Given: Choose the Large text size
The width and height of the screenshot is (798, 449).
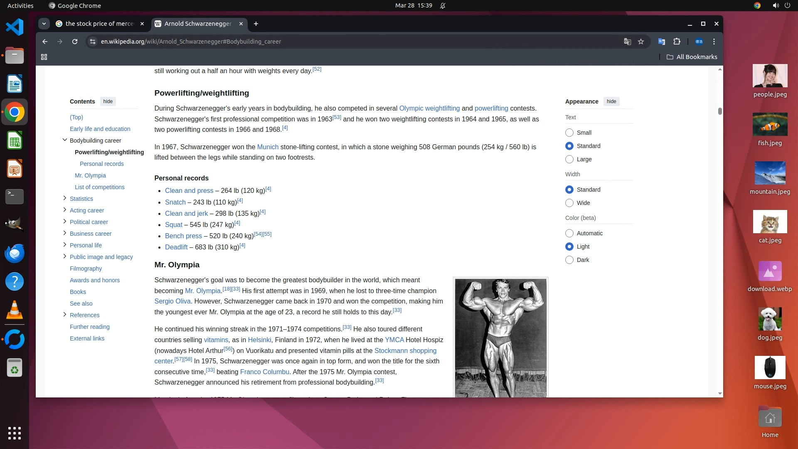Looking at the screenshot, I should (x=569, y=159).
